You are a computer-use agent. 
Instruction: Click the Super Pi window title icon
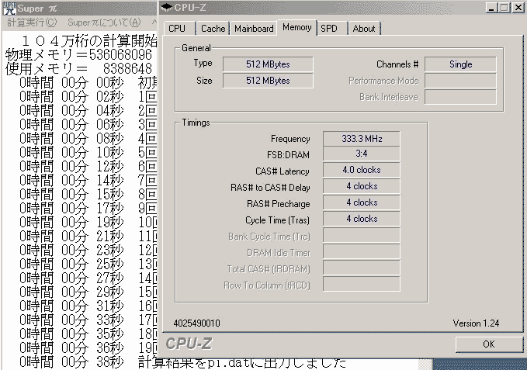[x=9, y=9]
